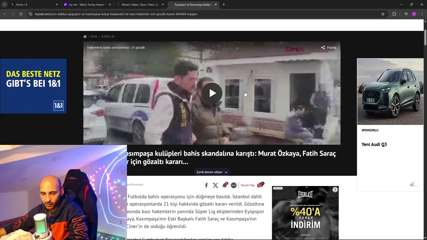Go forward in browser history
Image resolution: width=427 pixels, height=240 pixels.
(x=13, y=14)
